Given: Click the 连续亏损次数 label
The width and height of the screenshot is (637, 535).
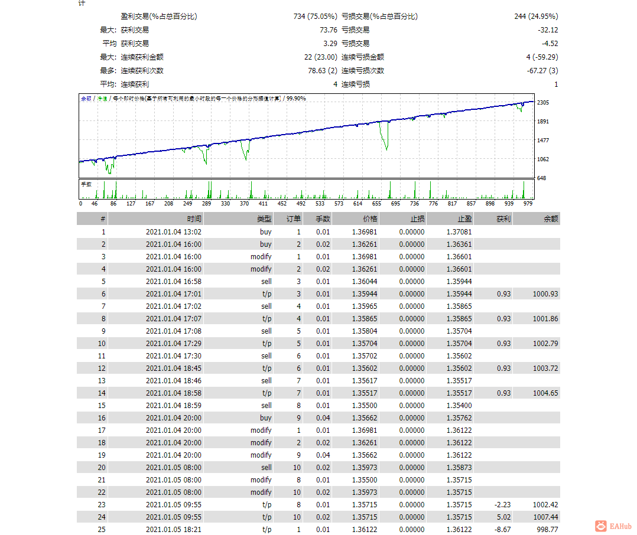Looking at the screenshot, I should point(363,71).
